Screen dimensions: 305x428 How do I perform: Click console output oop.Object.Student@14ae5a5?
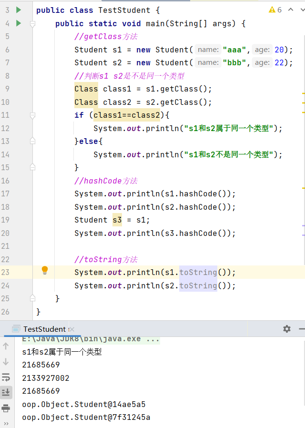pos(84,404)
